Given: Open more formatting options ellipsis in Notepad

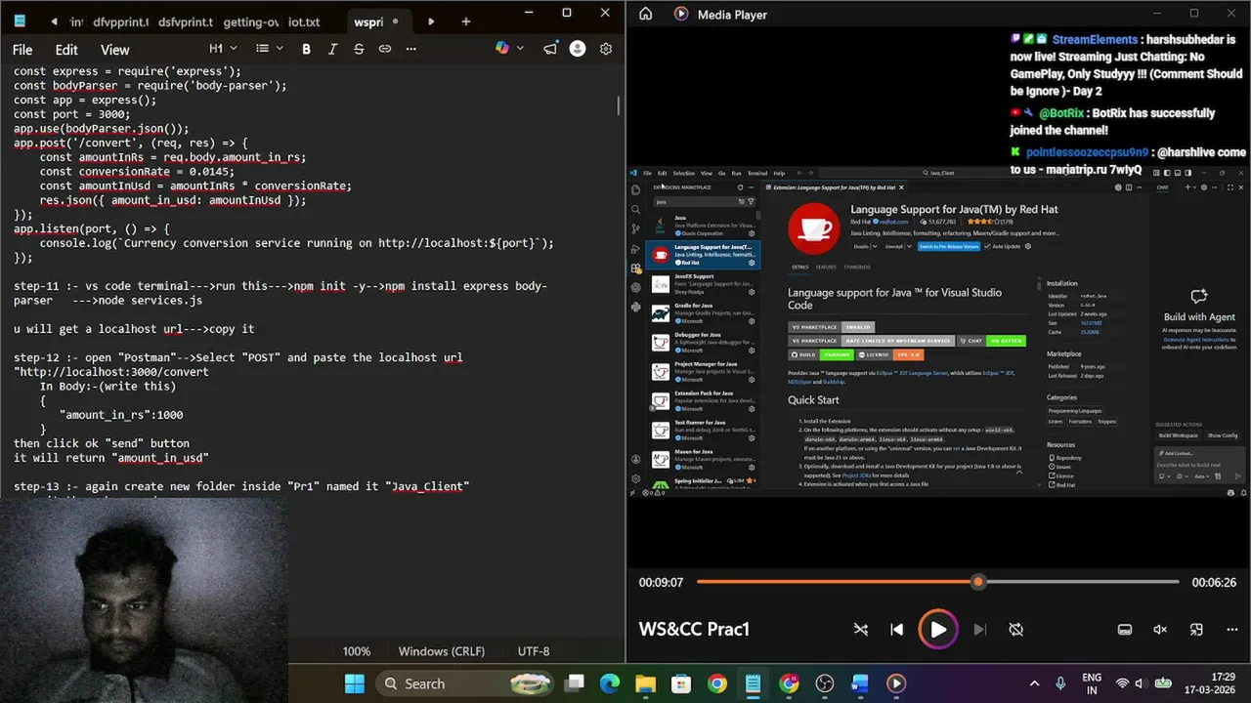Looking at the screenshot, I should pyautogui.click(x=410, y=49).
